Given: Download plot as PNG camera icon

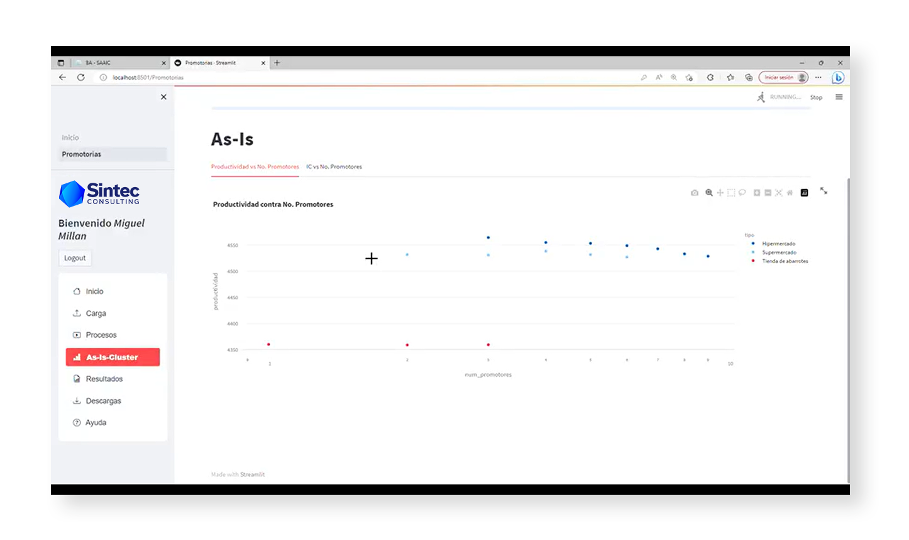Looking at the screenshot, I should 694,193.
